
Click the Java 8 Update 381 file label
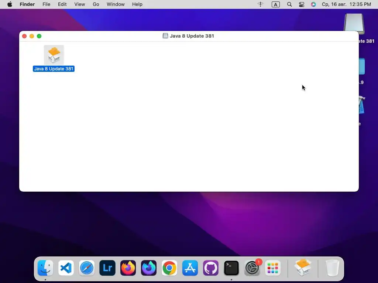(54, 69)
